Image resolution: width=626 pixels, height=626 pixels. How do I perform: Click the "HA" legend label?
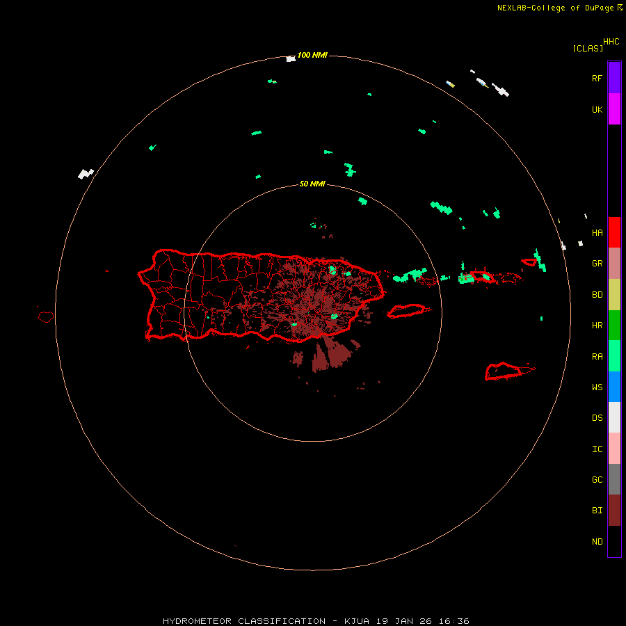[x=597, y=233]
